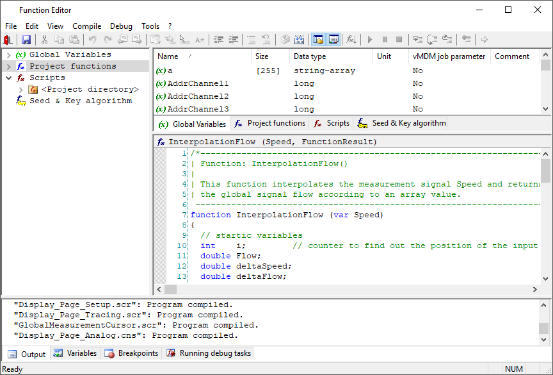Click the step over debug icon

click(432, 40)
